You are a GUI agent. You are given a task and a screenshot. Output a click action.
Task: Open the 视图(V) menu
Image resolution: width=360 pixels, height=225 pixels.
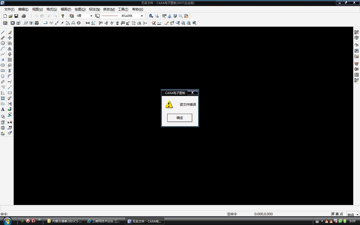(37, 9)
